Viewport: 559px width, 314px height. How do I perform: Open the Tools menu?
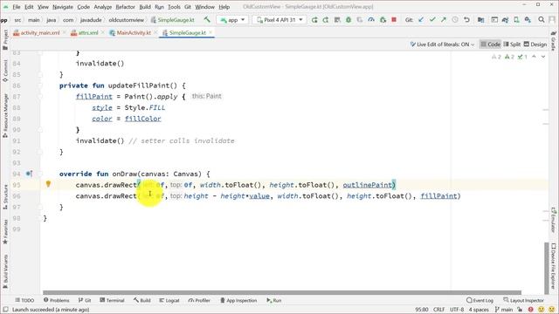[174, 7]
